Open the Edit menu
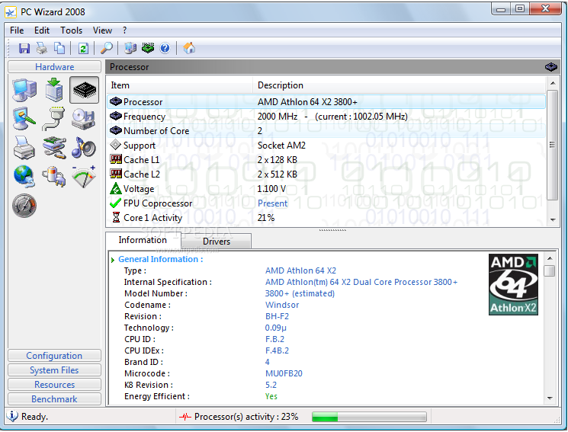Screen dimensions: 568x432 pyautogui.click(x=42, y=30)
